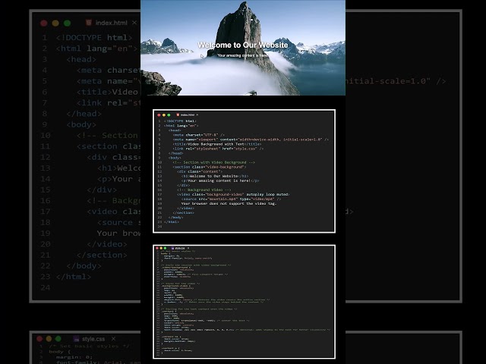Close the style.css tab in the bottom background editor
The width and height of the screenshot is (486, 364).
click(x=113, y=339)
